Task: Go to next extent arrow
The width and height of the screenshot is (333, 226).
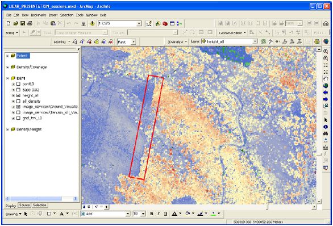Action: pyautogui.click(x=326, y=99)
